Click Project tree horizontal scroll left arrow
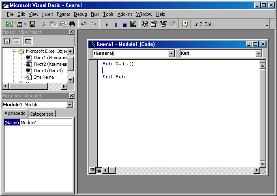 click(6, 86)
